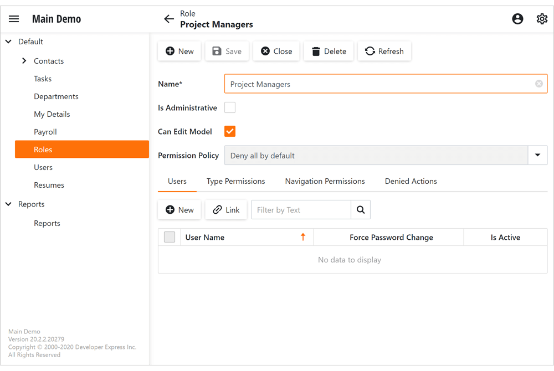Expand the Contacts navigation item
Image resolution: width=554 pixels, height=371 pixels.
(24, 60)
